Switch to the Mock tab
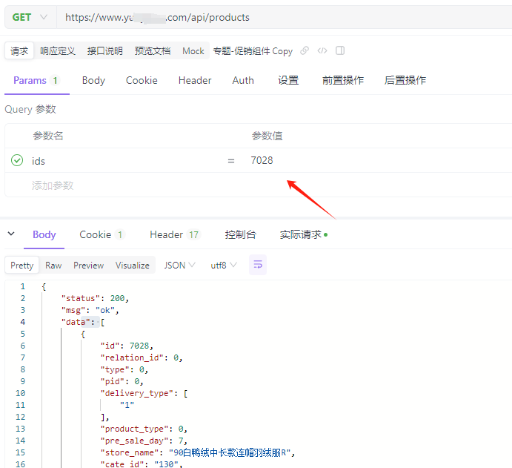Screen dimensions: 512x468 pyautogui.click(x=193, y=51)
